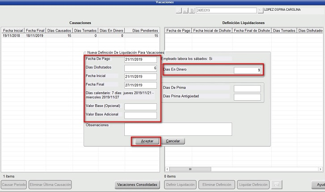
Task: Sort by the Fecha de Pago column header
Action: coord(178,30)
